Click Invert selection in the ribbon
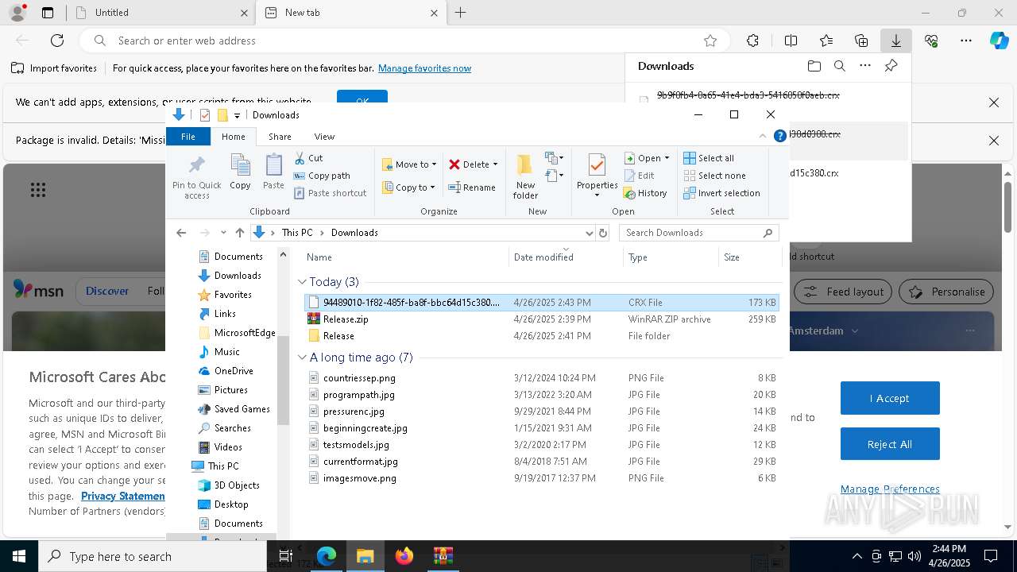 (x=721, y=193)
